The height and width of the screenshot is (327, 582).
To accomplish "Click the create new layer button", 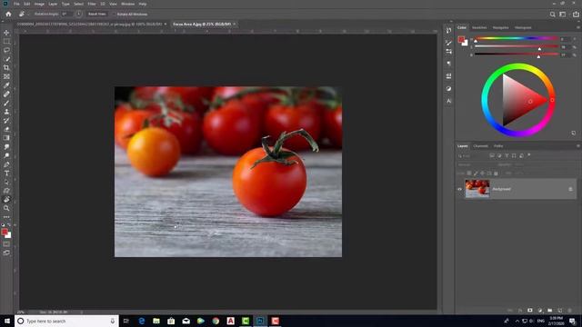I will click(560, 311).
